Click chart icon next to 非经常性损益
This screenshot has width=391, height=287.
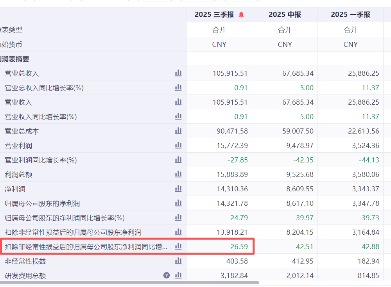(178, 261)
